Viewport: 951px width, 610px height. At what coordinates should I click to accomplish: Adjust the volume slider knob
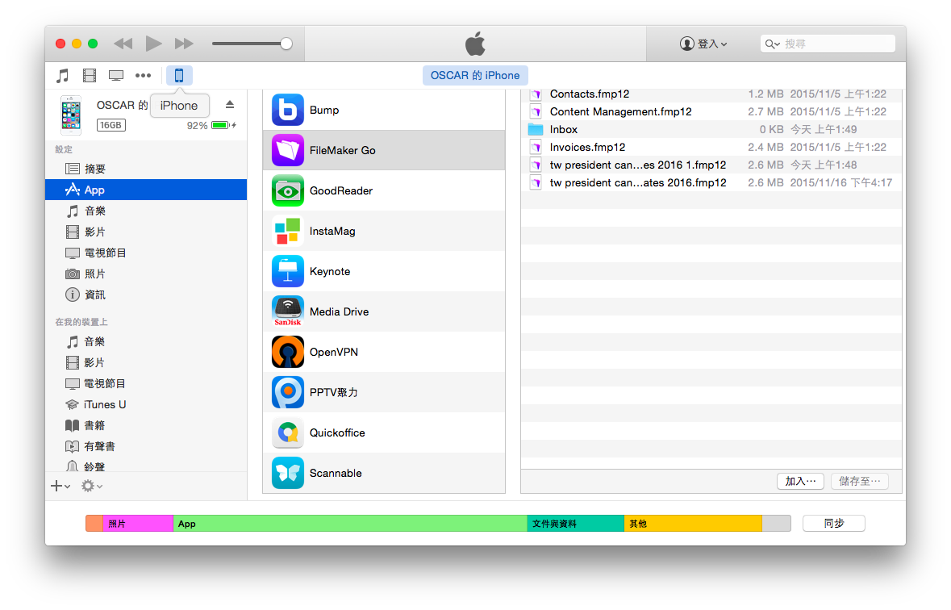point(286,44)
